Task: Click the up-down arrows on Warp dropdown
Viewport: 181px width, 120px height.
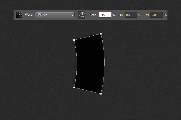Action: pos(72,15)
